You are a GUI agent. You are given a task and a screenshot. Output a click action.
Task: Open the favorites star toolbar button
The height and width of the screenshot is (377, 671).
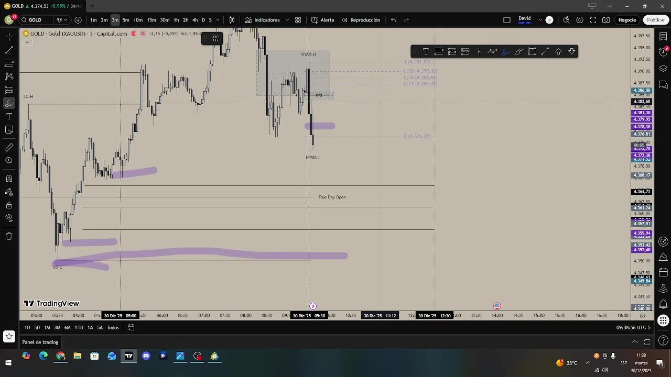9,336
